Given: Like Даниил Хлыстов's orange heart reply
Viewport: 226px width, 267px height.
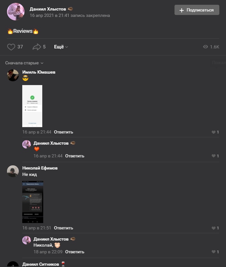Looking at the screenshot, I should pyautogui.click(x=214, y=156).
